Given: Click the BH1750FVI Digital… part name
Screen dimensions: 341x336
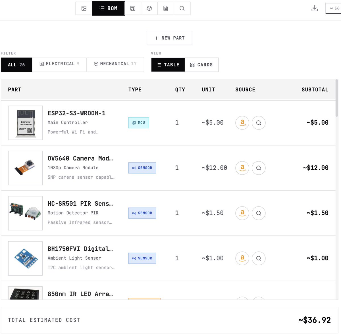Looking at the screenshot, I should (80, 249).
